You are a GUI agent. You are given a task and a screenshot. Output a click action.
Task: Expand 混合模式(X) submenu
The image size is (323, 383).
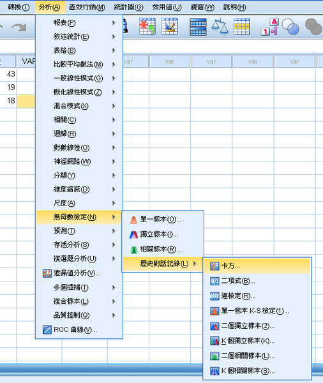click(x=79, y=106)
